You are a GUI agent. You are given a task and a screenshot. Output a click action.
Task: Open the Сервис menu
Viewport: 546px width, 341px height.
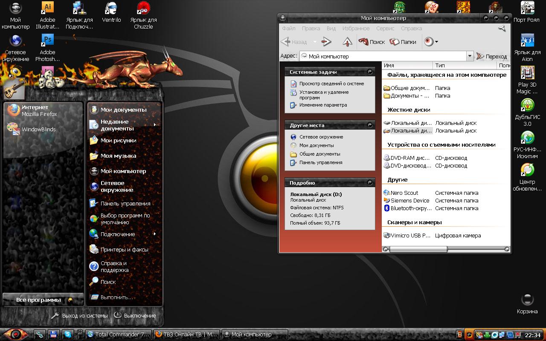(385, 29)
